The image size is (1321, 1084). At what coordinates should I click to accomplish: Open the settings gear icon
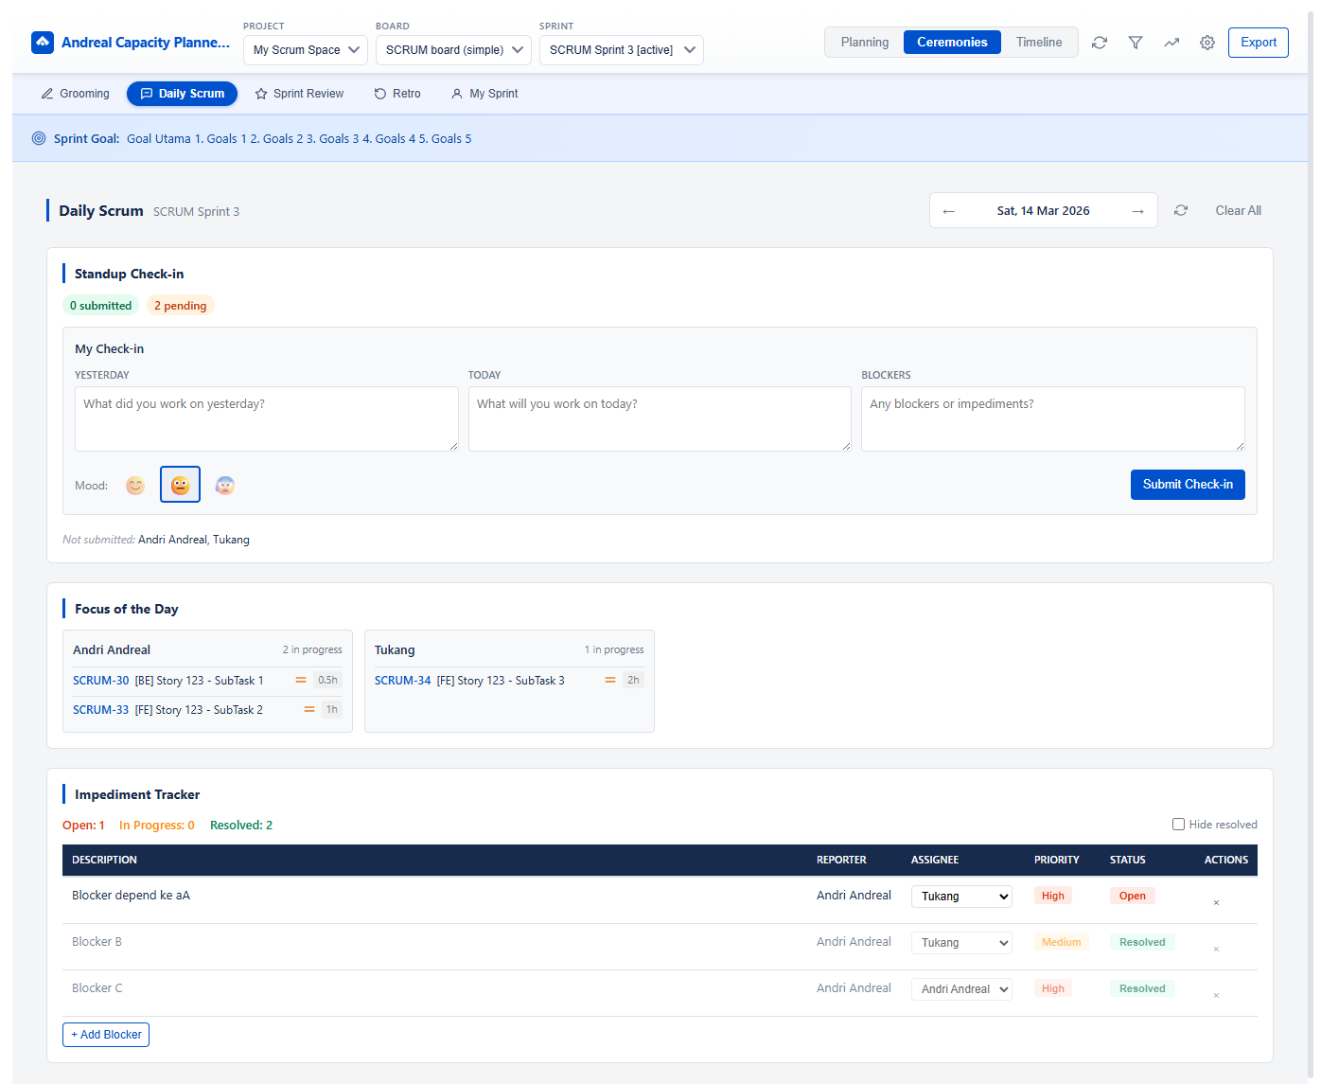click(x=1207, y=43)
